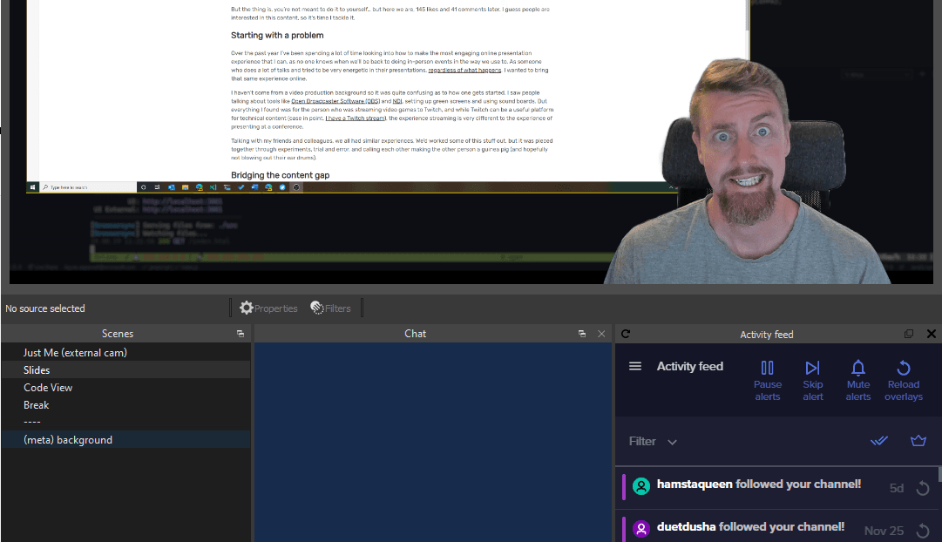Select the Slides scene
Viewport: 942px width, 542px height.
(37, 369)
